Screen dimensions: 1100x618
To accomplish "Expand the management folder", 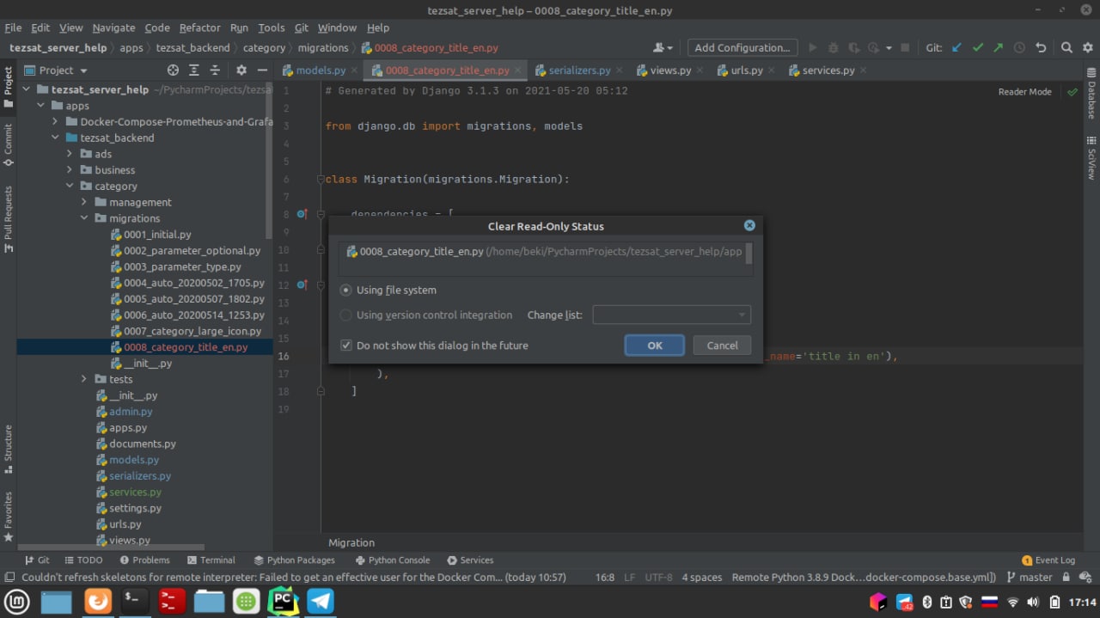I will (84, 203).
